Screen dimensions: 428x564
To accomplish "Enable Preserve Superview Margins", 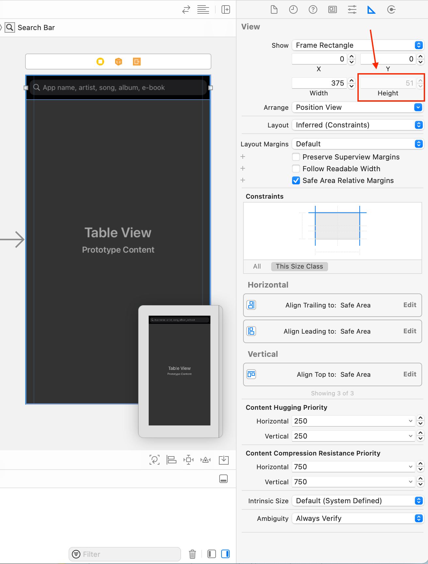I will pos(296,157).
